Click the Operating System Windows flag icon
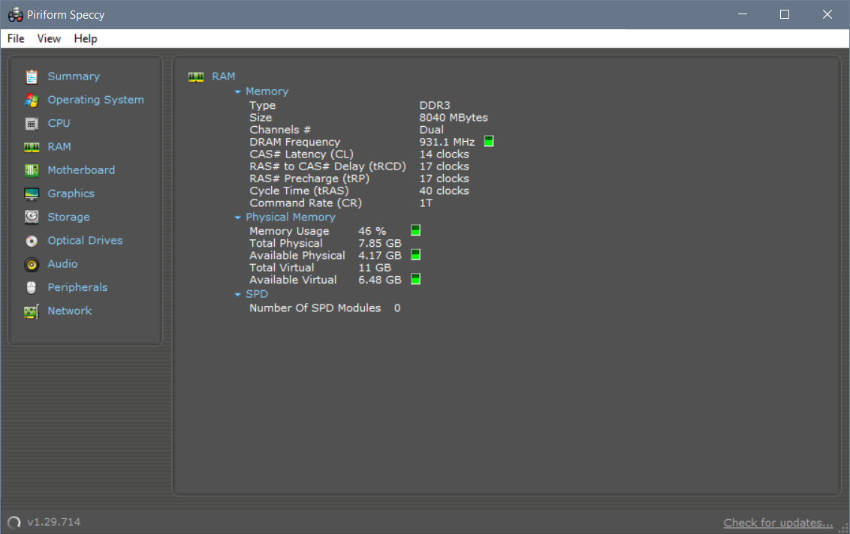 pos(32,100)
